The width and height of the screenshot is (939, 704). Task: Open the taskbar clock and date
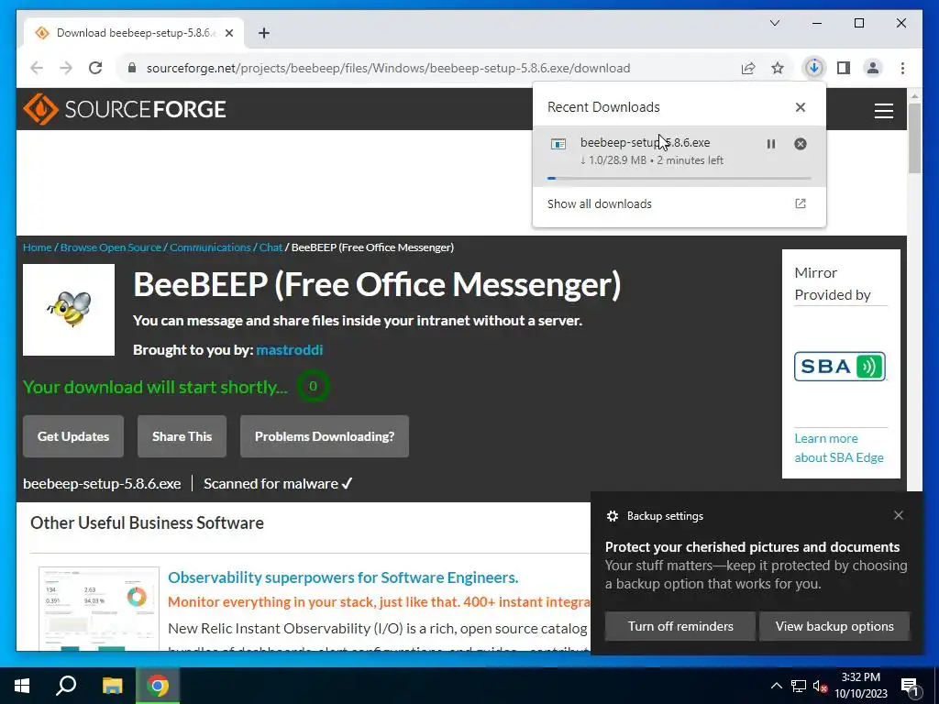point(860,686)
